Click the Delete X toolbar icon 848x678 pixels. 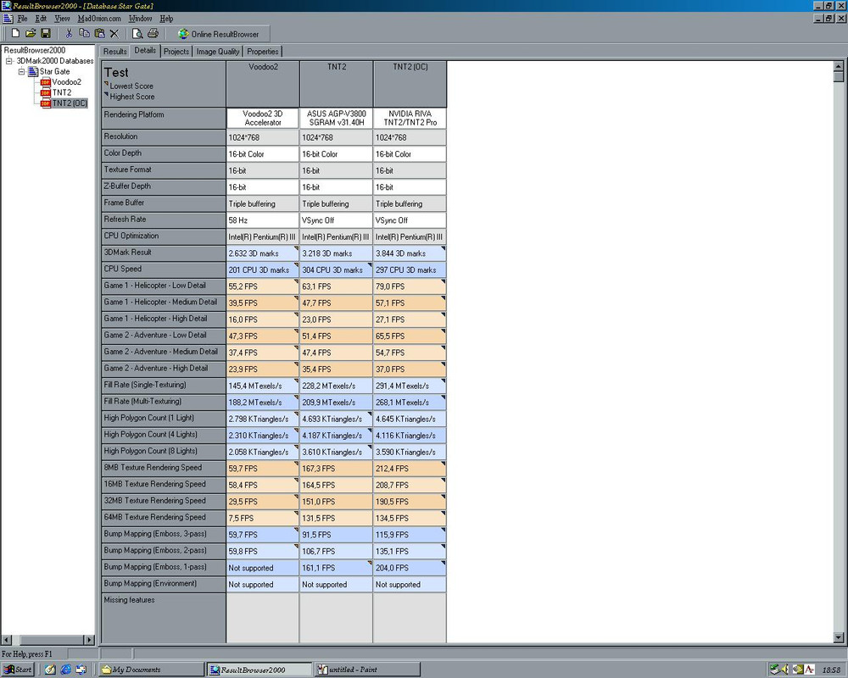point(114,34)
